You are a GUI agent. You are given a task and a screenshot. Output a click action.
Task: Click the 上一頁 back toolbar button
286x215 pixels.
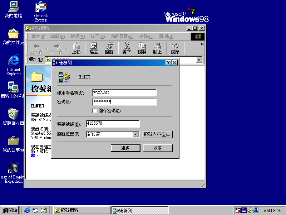pos(36,49)
